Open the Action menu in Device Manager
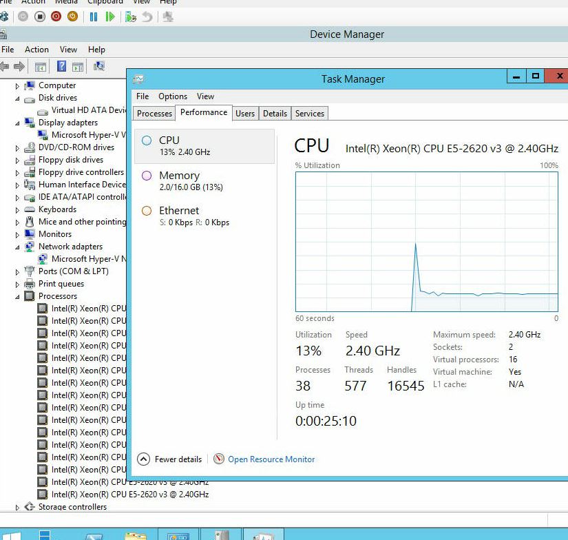The height and width of the screenshot is (540, 568). [x=36, y=50]
